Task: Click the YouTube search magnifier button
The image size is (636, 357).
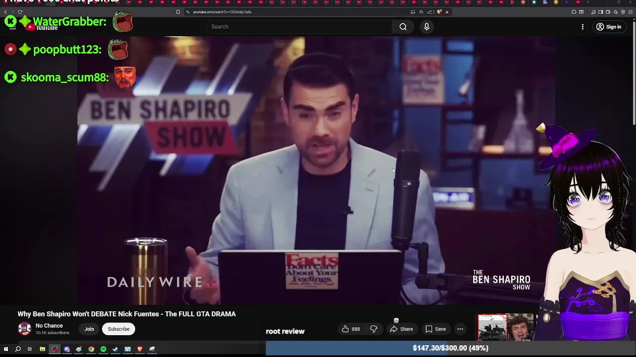Action: (403, 27)
